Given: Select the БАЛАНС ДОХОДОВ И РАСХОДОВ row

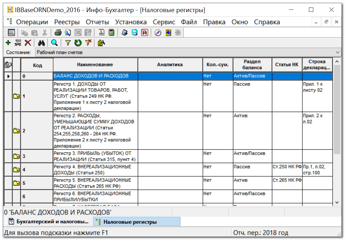Looking at the screenshot, I should [x=168, y=76].
